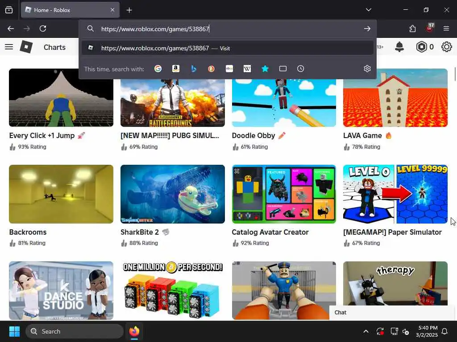Search this time with Wikipedia
The image size is (457, 342).
pyautogui.click(x=247, y=69)
